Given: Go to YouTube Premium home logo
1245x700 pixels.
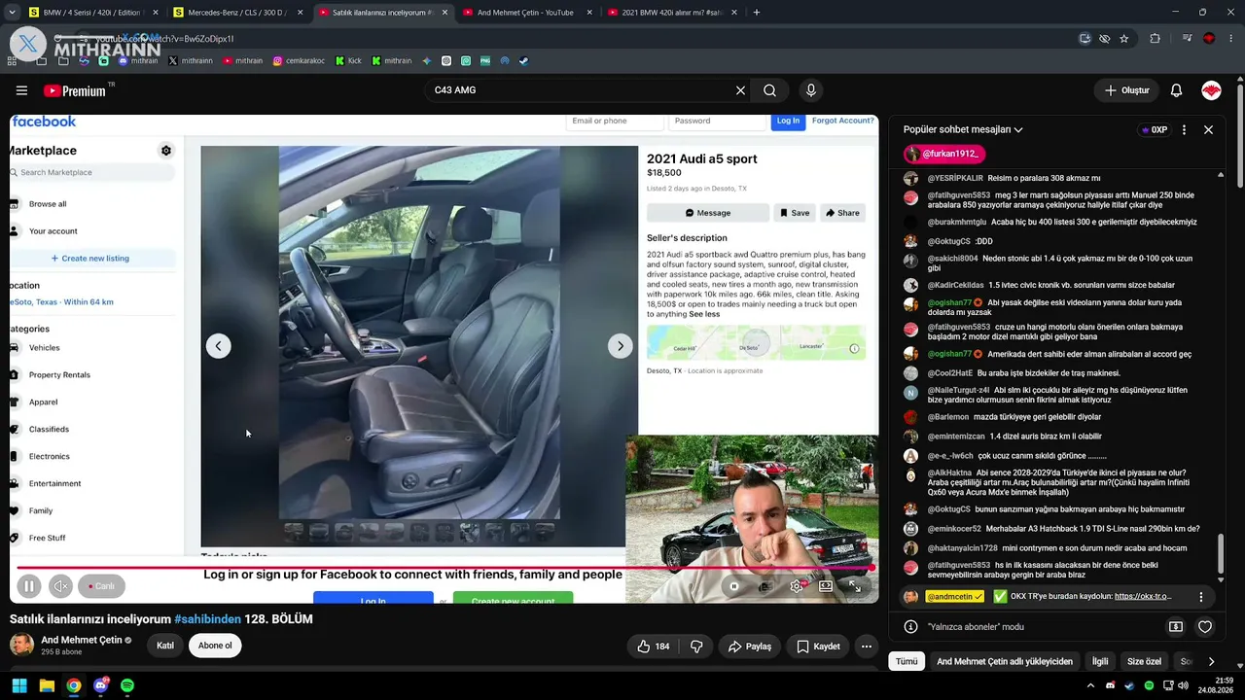Looking at the screenshot, I should [75, 90].
